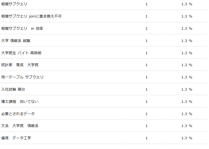Click the 文系 大学院 情報系 keyword
Image resolution: width=209 pixels, height=149 pixels.
tap(20, 126)
